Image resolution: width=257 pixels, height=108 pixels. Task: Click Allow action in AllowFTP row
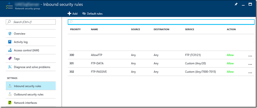click(230, 55)
